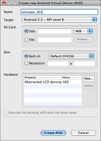
Task: Click the Property column header
Action: (x=43, y=77)
